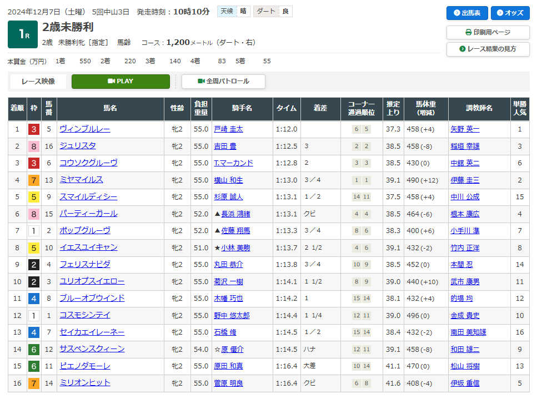
Task: Open horse ミリオンヒット link
Action: 84,383
